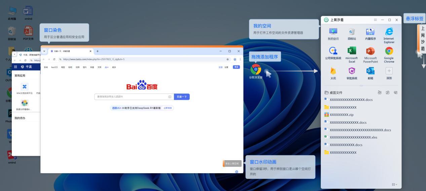Launch Internet Explorer from the sandbox

click(x=389, y=35)
